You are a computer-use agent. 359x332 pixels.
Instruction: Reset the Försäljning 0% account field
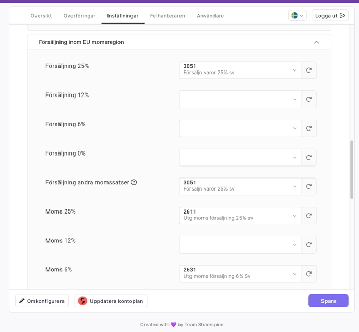[x=308, y=158]
